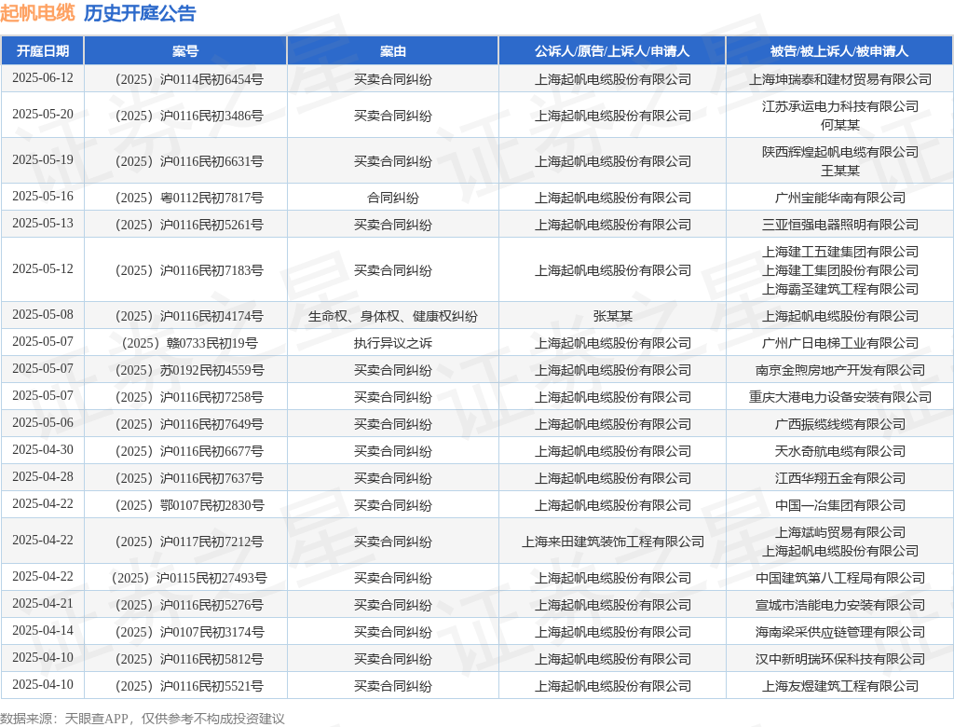954x727 pixels.
Task: Select date cell 2025-04-14
Action: point(43,630)
